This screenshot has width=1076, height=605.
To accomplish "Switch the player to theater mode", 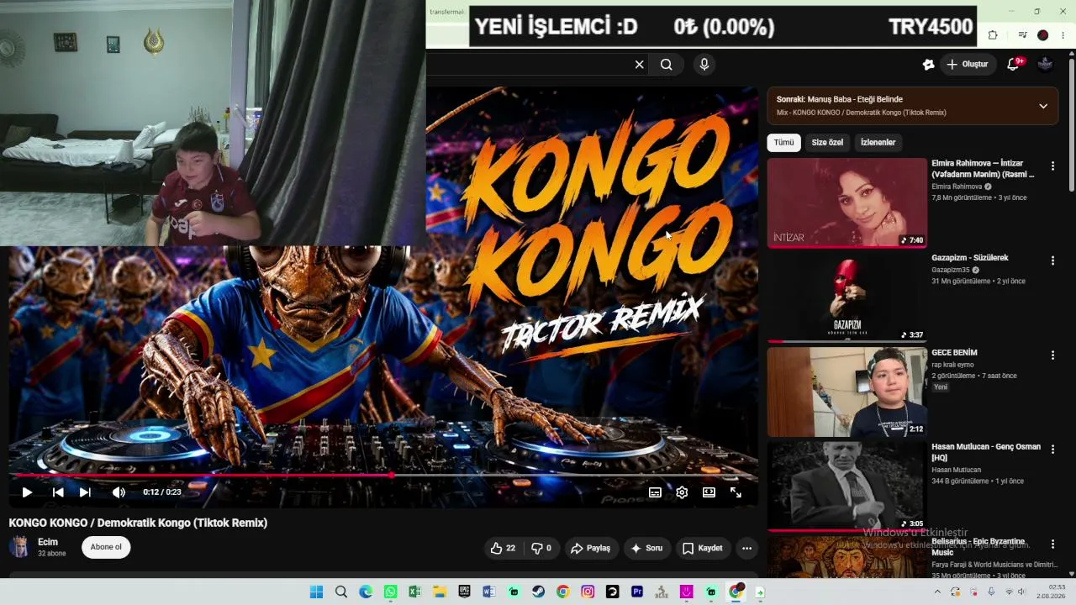I will click(709, 492).
